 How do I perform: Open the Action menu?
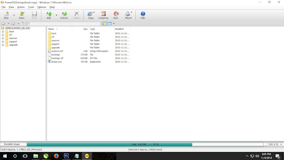(x=21, y=7)
